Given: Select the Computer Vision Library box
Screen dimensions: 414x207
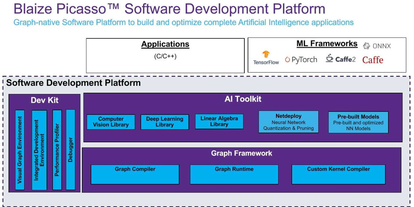Looking at the screenshot, I should tap(111, 122).
